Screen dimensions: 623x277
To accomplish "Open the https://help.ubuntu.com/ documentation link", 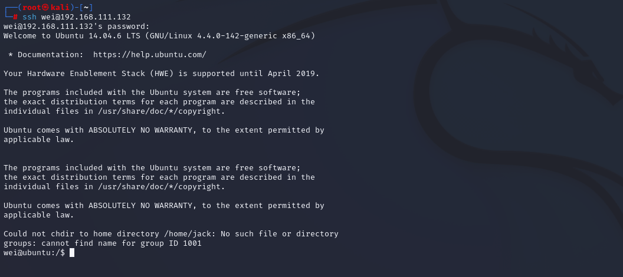I will pos(150,55).
